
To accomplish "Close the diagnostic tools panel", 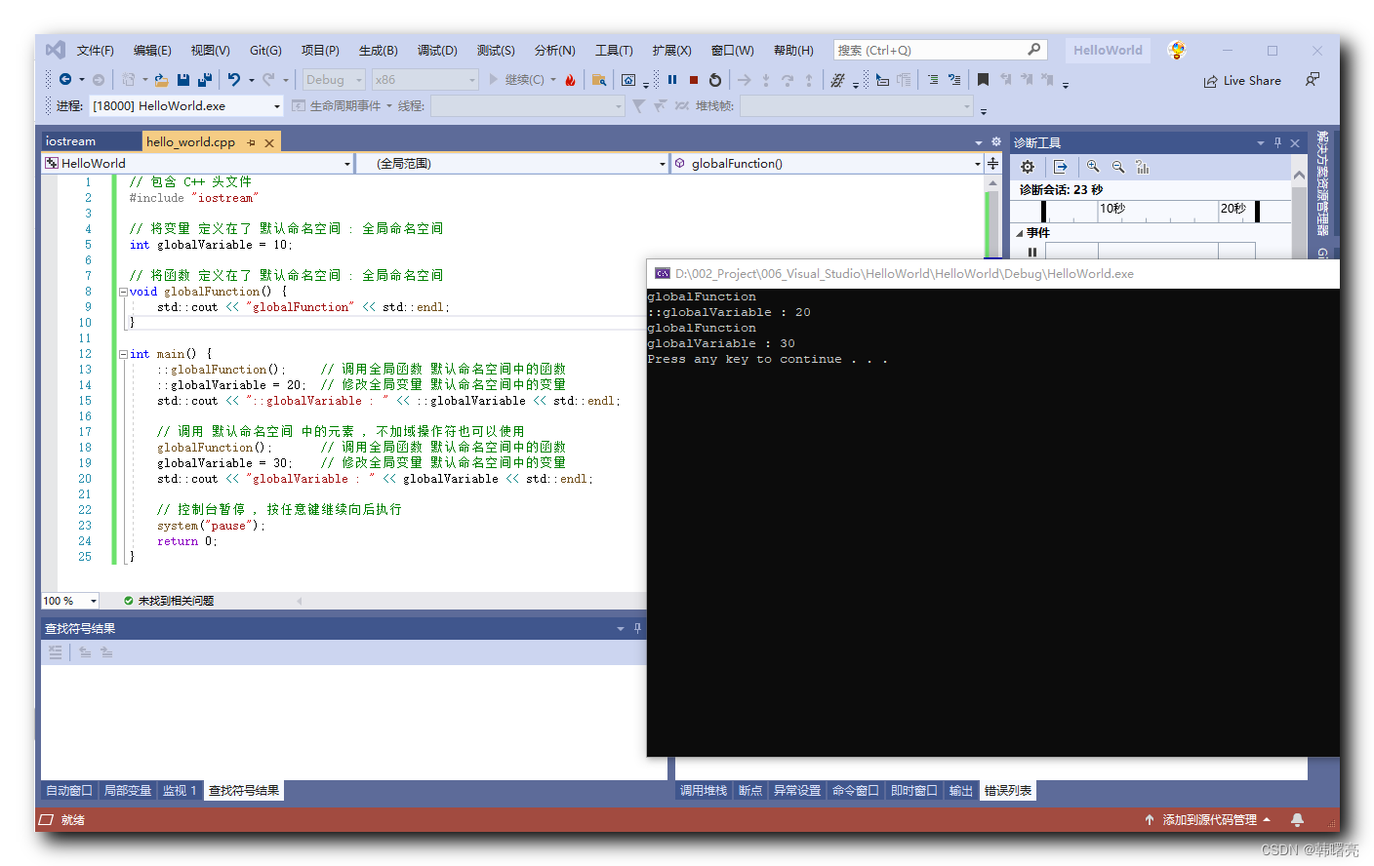I will pyautogui.click(x=1295, y=142).
